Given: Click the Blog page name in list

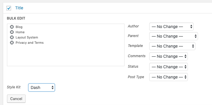Looking at the screenshot, I should pyautogui.click(x=19, y=27).
